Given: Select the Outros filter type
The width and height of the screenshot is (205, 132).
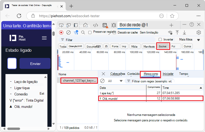Looking at the screenshot, I should click(x=187, y=46).
